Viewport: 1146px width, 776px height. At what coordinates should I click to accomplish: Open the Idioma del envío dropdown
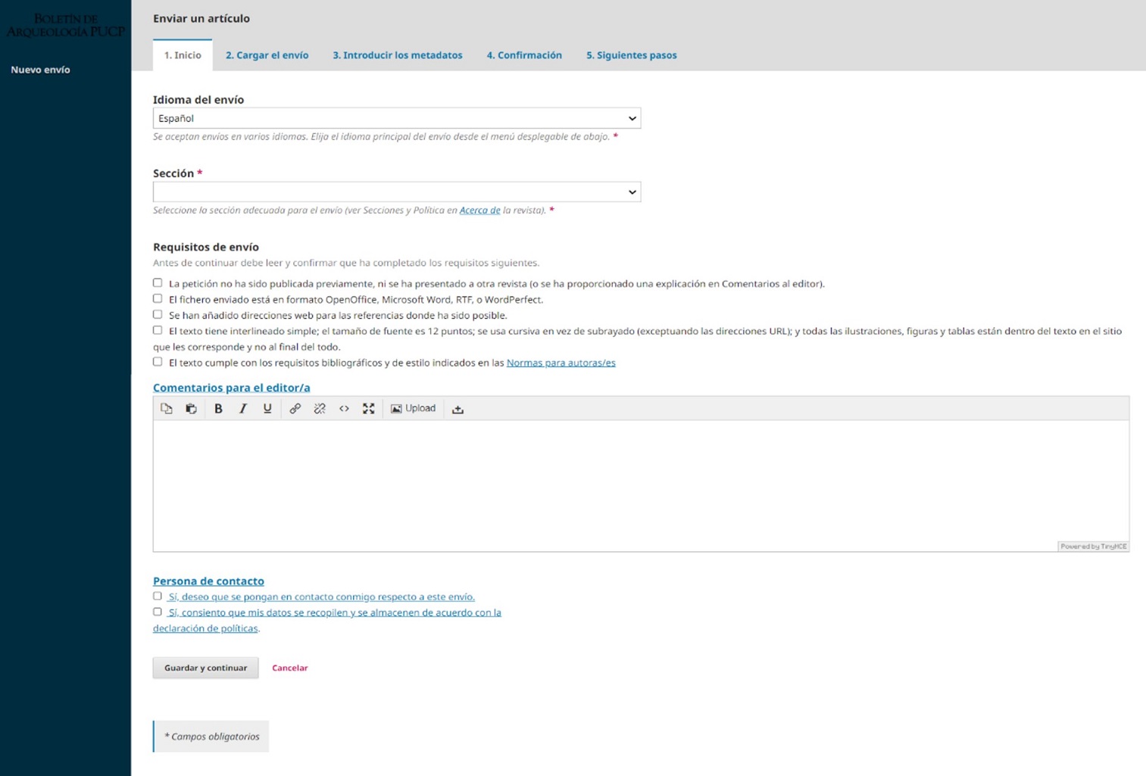click(x=396, y=118)
